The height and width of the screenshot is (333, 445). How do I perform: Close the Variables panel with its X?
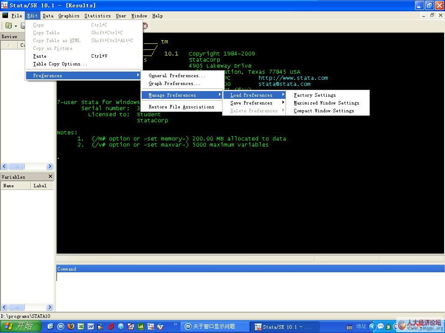[50, 176]
